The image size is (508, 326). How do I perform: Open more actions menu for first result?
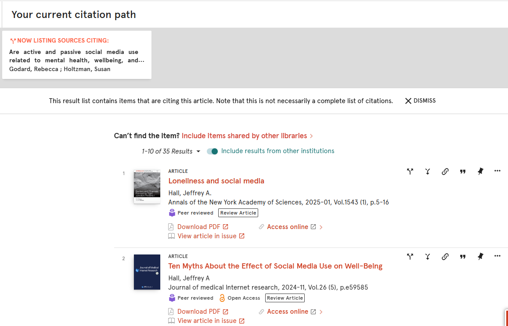[497, 171]
